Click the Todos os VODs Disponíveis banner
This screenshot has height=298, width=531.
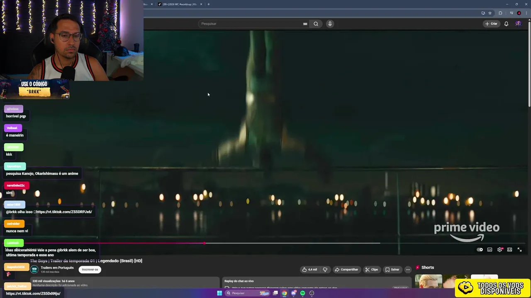[492, 288]
